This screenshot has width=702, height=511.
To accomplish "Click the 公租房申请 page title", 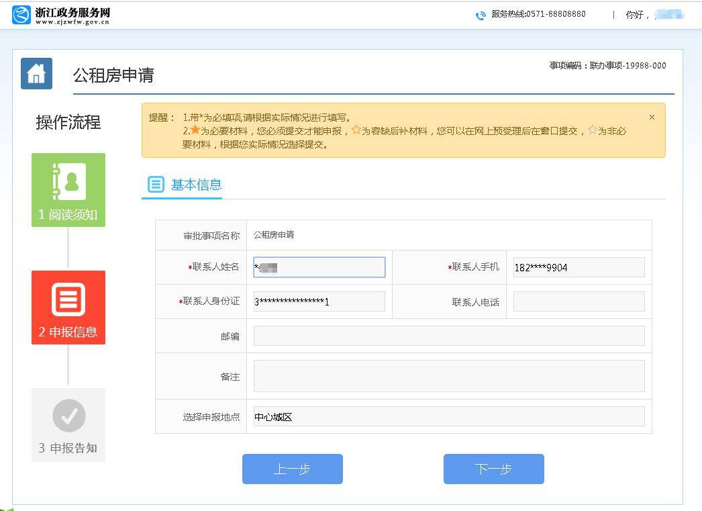I will [113, 75].
